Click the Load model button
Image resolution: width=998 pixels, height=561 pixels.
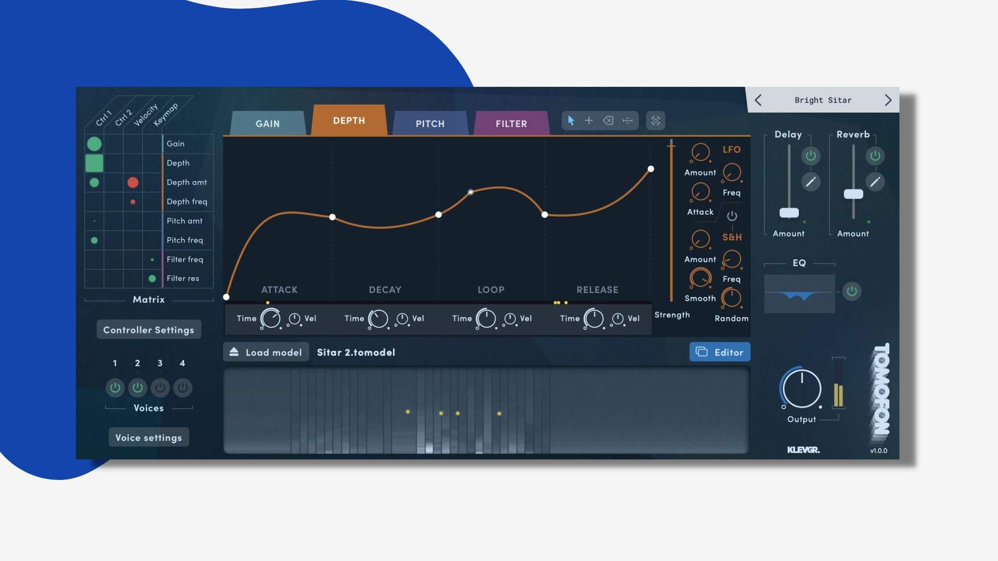tap(266, 352)
